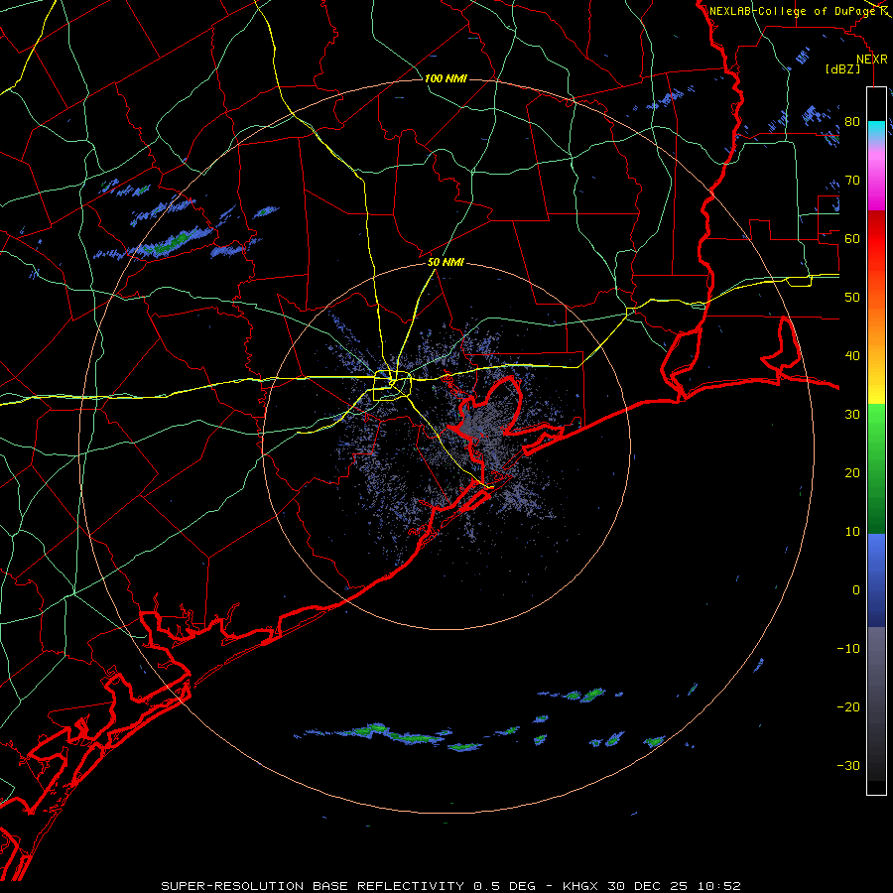Click the 50 dBZ scale value
This screenshot has height=893, width=893.
852,298
